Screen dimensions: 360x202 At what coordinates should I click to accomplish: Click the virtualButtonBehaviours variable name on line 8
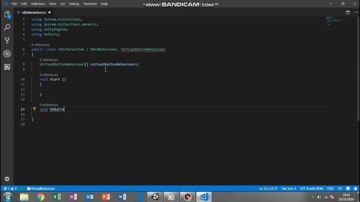coord(114,65)
